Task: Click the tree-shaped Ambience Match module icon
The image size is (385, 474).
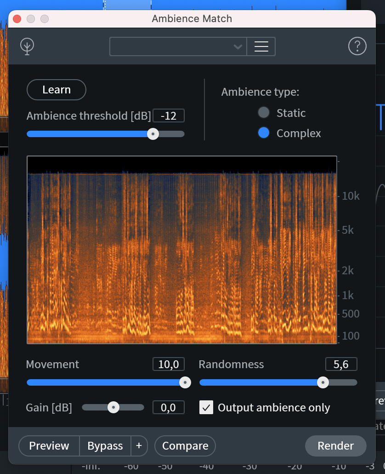Action: (x=27, y=46)
